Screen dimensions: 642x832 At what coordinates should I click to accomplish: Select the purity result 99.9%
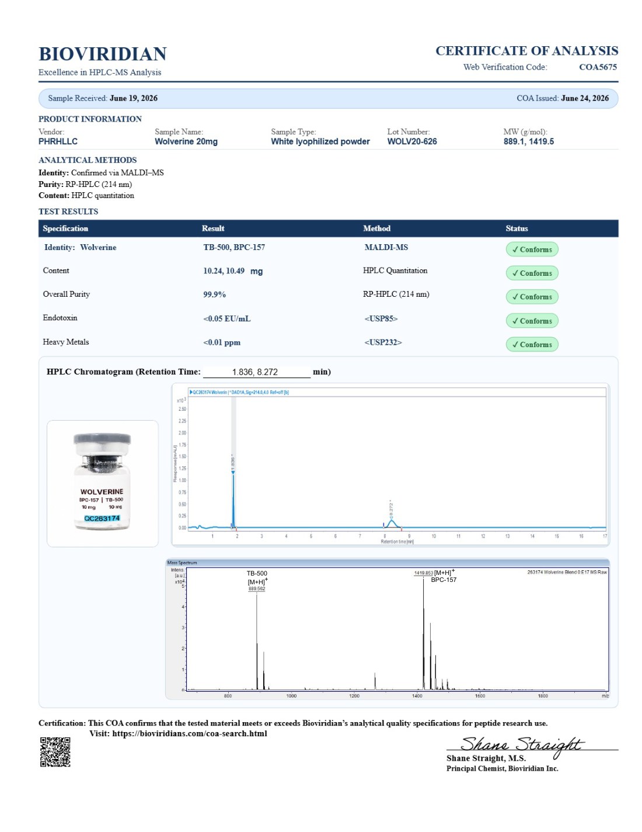click(214, 294)
